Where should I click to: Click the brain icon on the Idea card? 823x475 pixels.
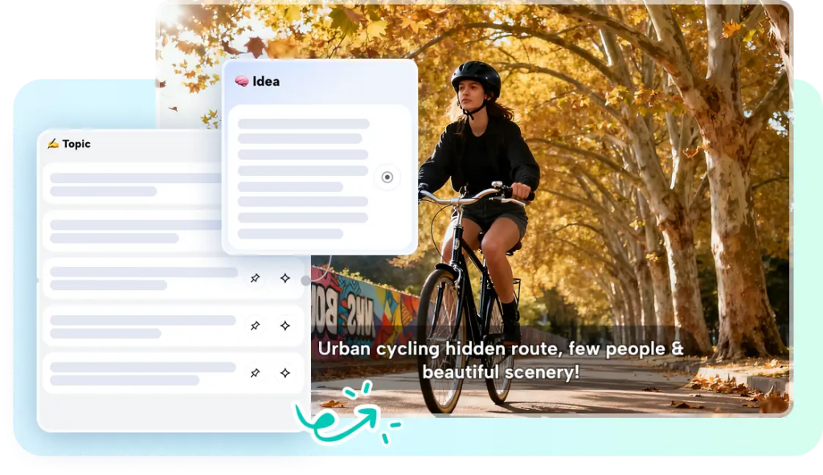point(244,81)
